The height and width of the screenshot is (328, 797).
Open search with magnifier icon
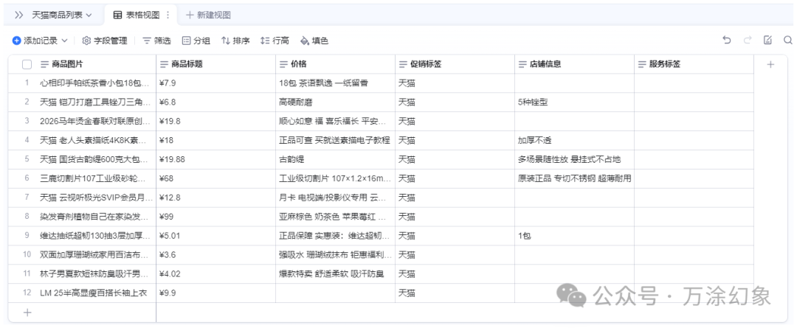click(x=788, y=40)
